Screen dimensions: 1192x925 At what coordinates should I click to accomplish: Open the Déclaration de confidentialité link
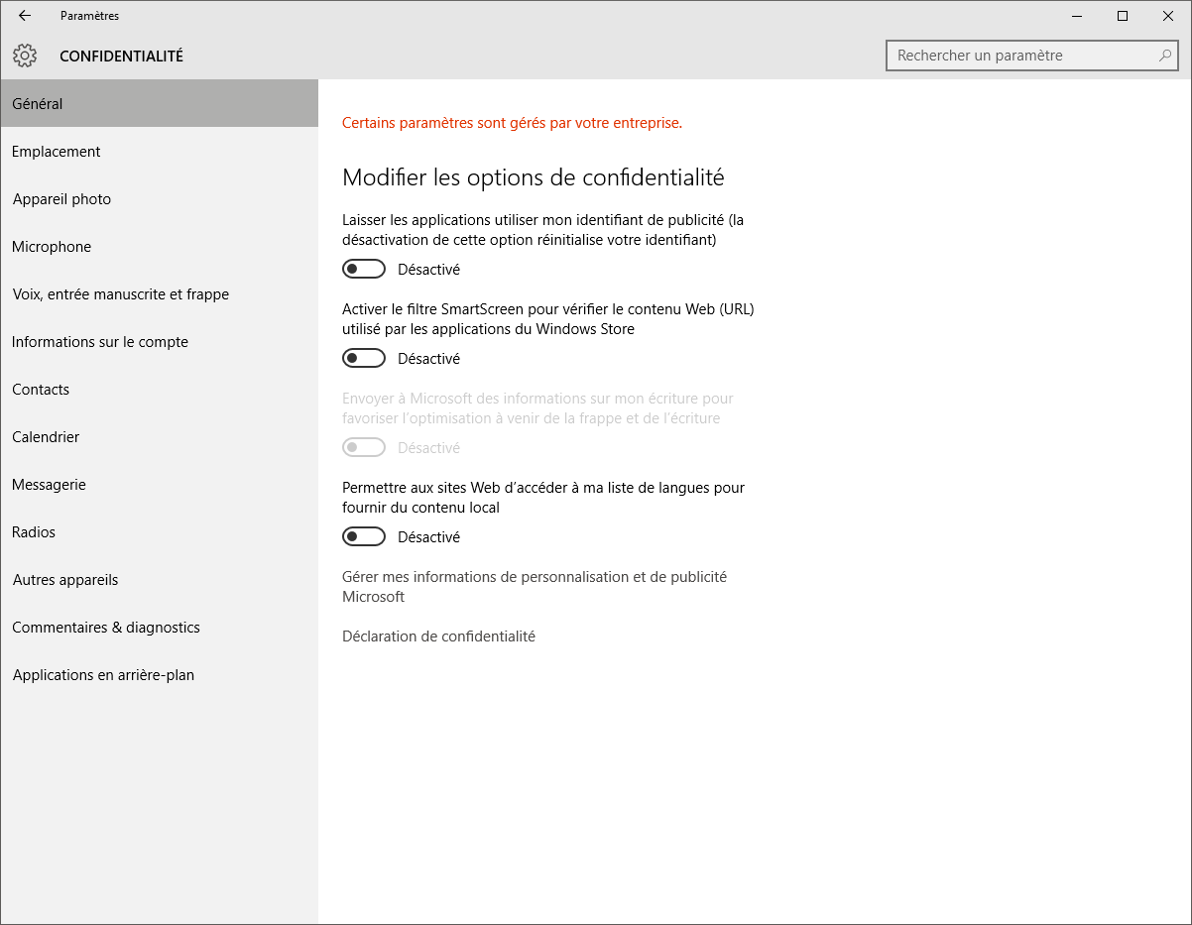[x=438, y=636]
